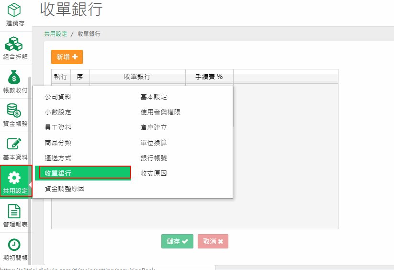Click the 執行 column header
This screenshot has width=394, height=270.
coord(61,77)
